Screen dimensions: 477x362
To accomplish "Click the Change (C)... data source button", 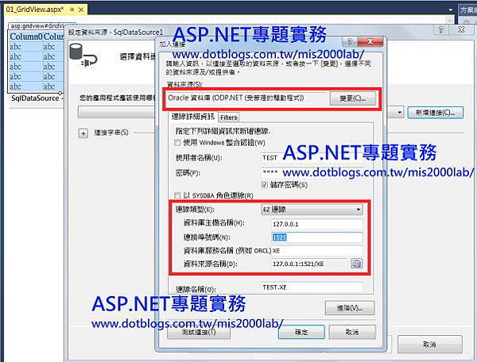I will pos(352,98).
